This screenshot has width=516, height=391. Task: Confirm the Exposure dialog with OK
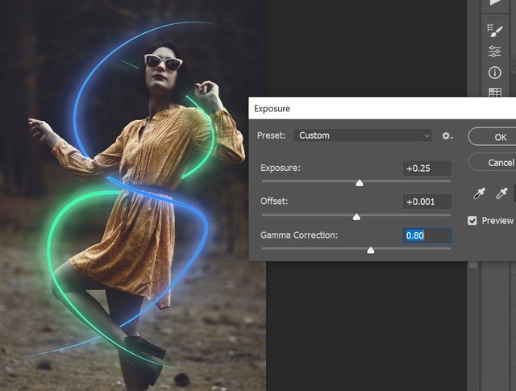493,136
